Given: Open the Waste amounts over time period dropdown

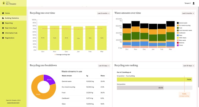Looking at the screenshot, I should coord(188,13).
